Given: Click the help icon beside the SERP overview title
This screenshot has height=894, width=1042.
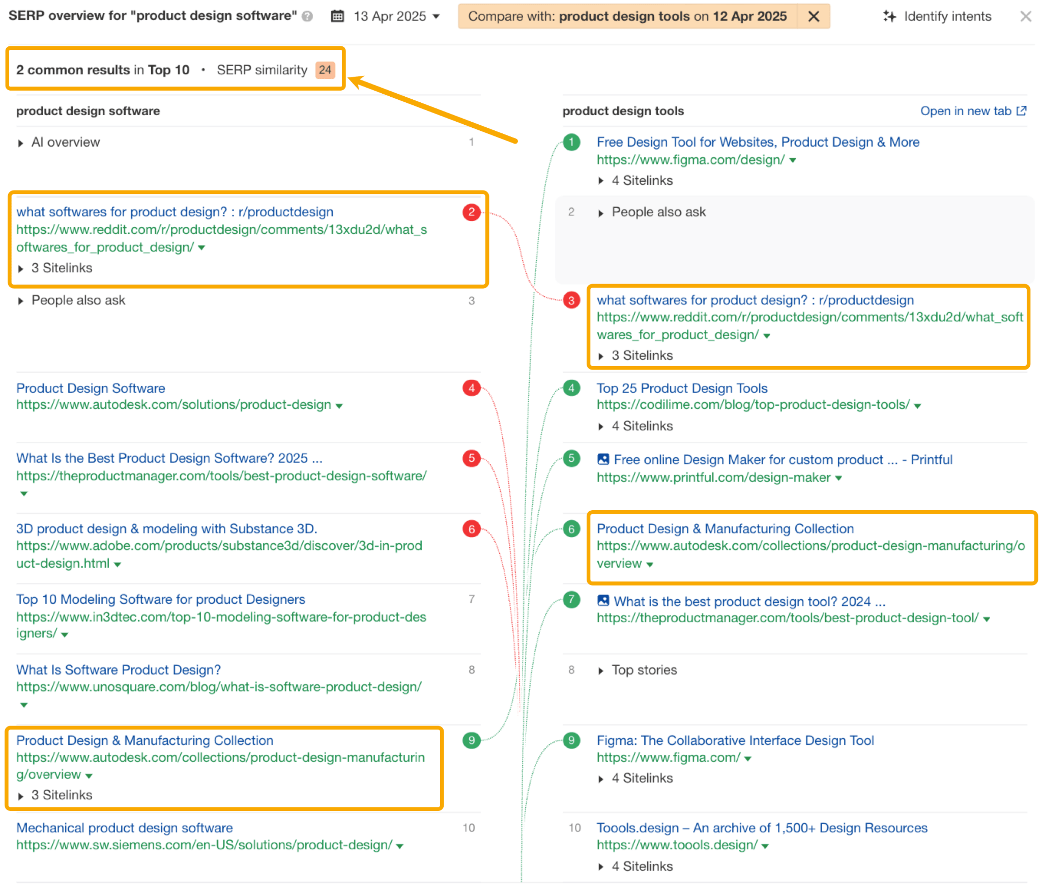Looking at the screenshot, I should 307,16.
